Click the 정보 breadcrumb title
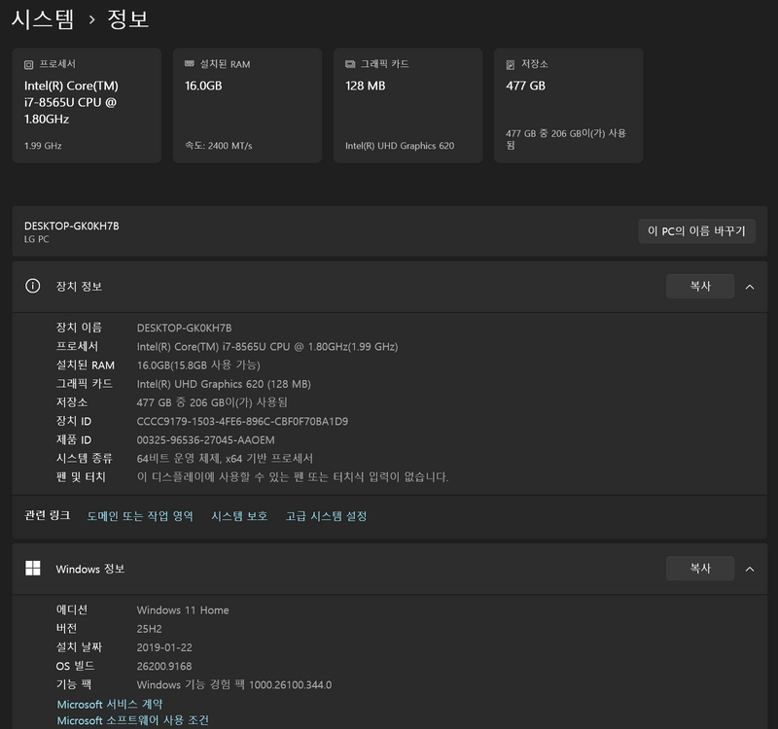 tap(128, 19)
